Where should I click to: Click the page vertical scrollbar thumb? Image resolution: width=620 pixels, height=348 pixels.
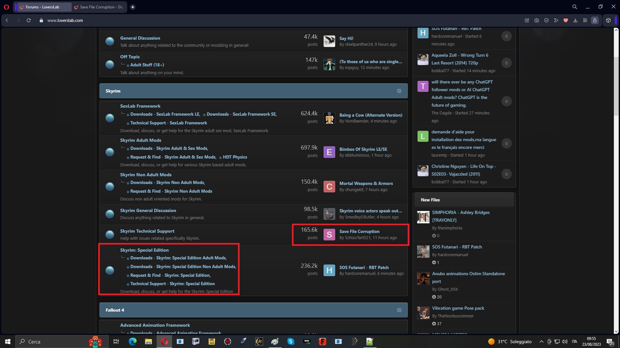pyautogui.click(x=616, y=87)
